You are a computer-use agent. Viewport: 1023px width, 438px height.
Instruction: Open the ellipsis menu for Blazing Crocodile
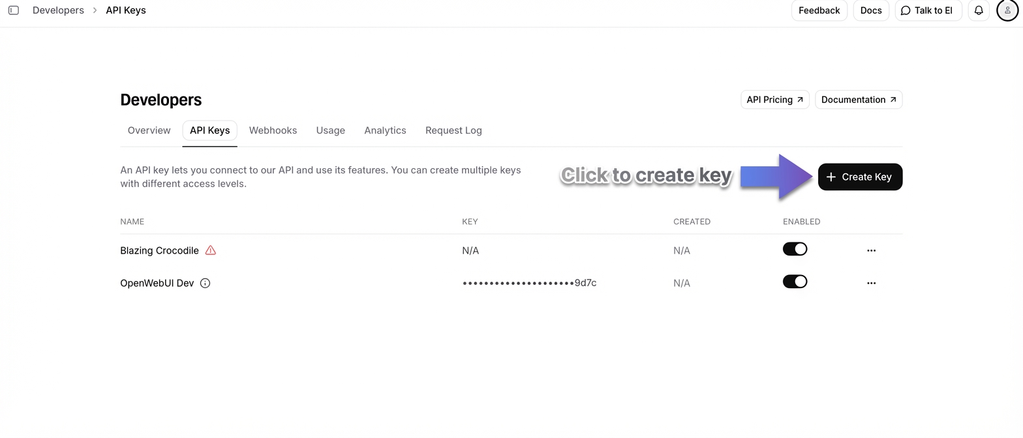pyautogui.click(x=872, y=249)
